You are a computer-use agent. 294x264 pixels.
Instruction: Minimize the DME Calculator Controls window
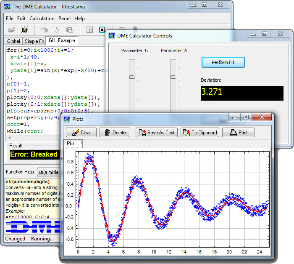pyautogui.click(x=253, y=34)
